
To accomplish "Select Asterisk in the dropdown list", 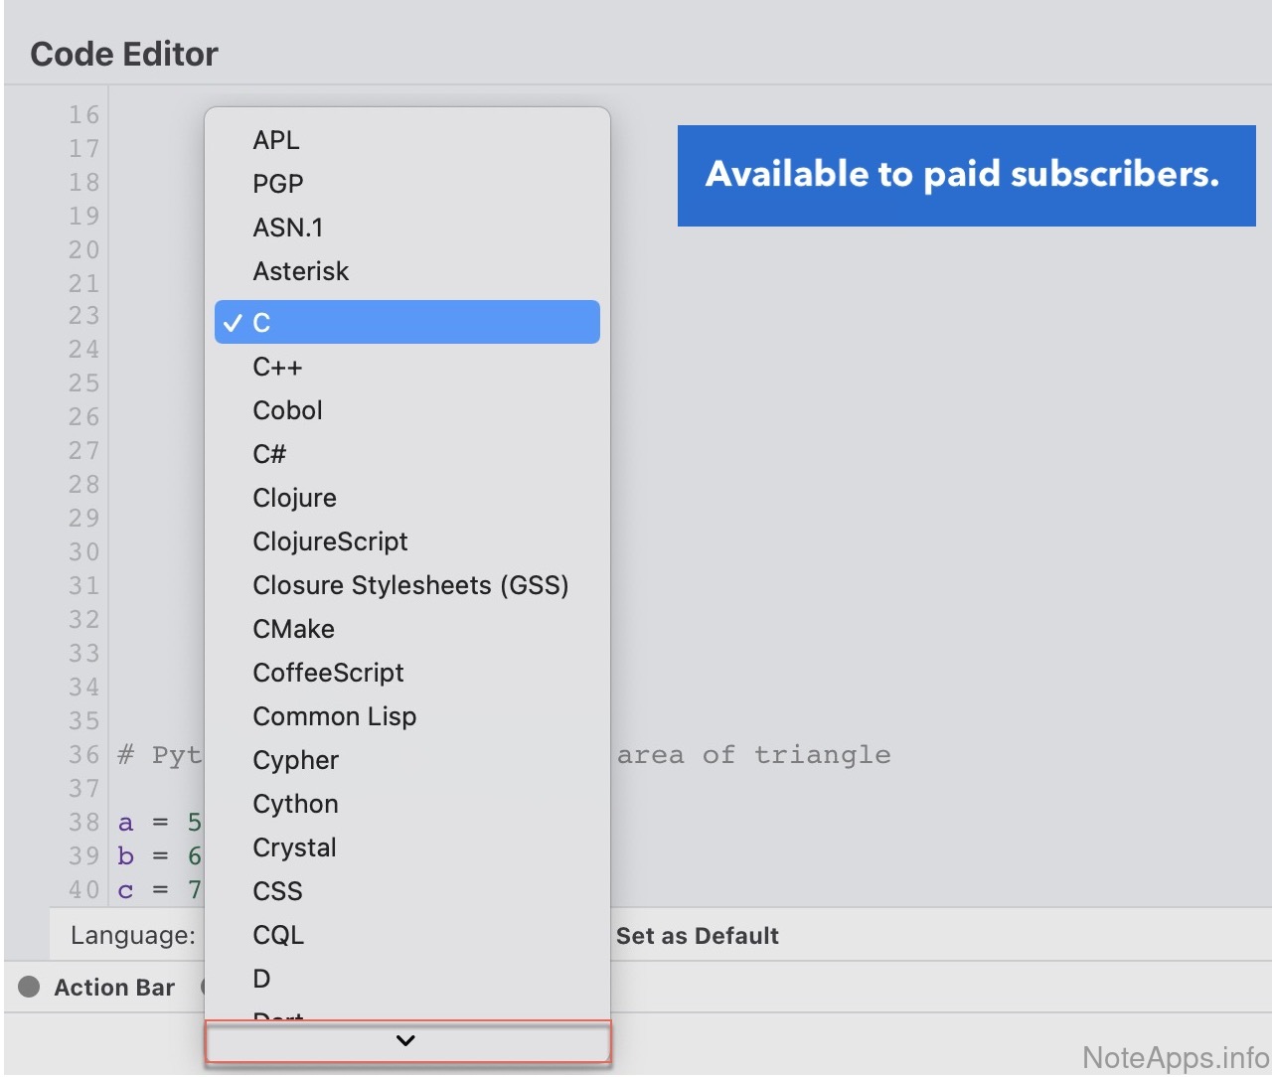I will coord(301,271).
